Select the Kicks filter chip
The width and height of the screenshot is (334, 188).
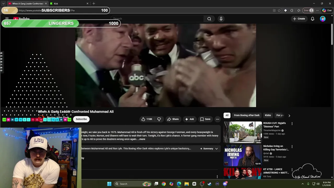pos(268,115)
